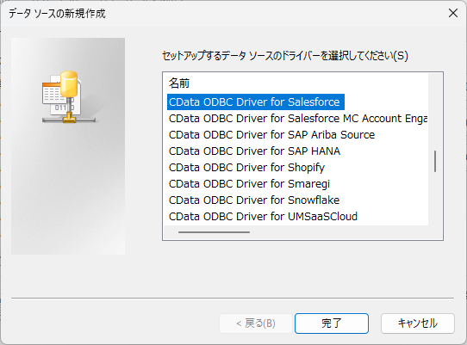Click the キャンセル button
Screen dimensions: 467x345
coord(418,323)
